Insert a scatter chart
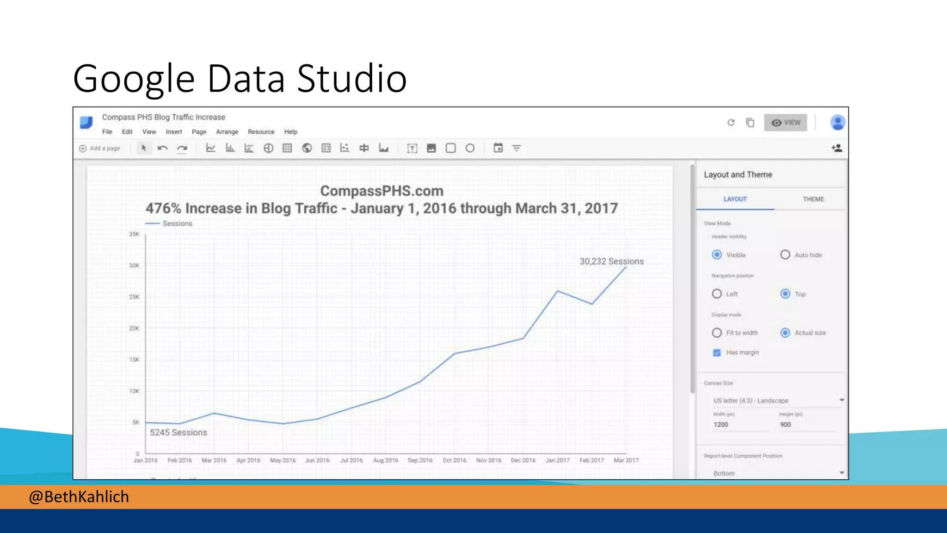 pos(345,148)
